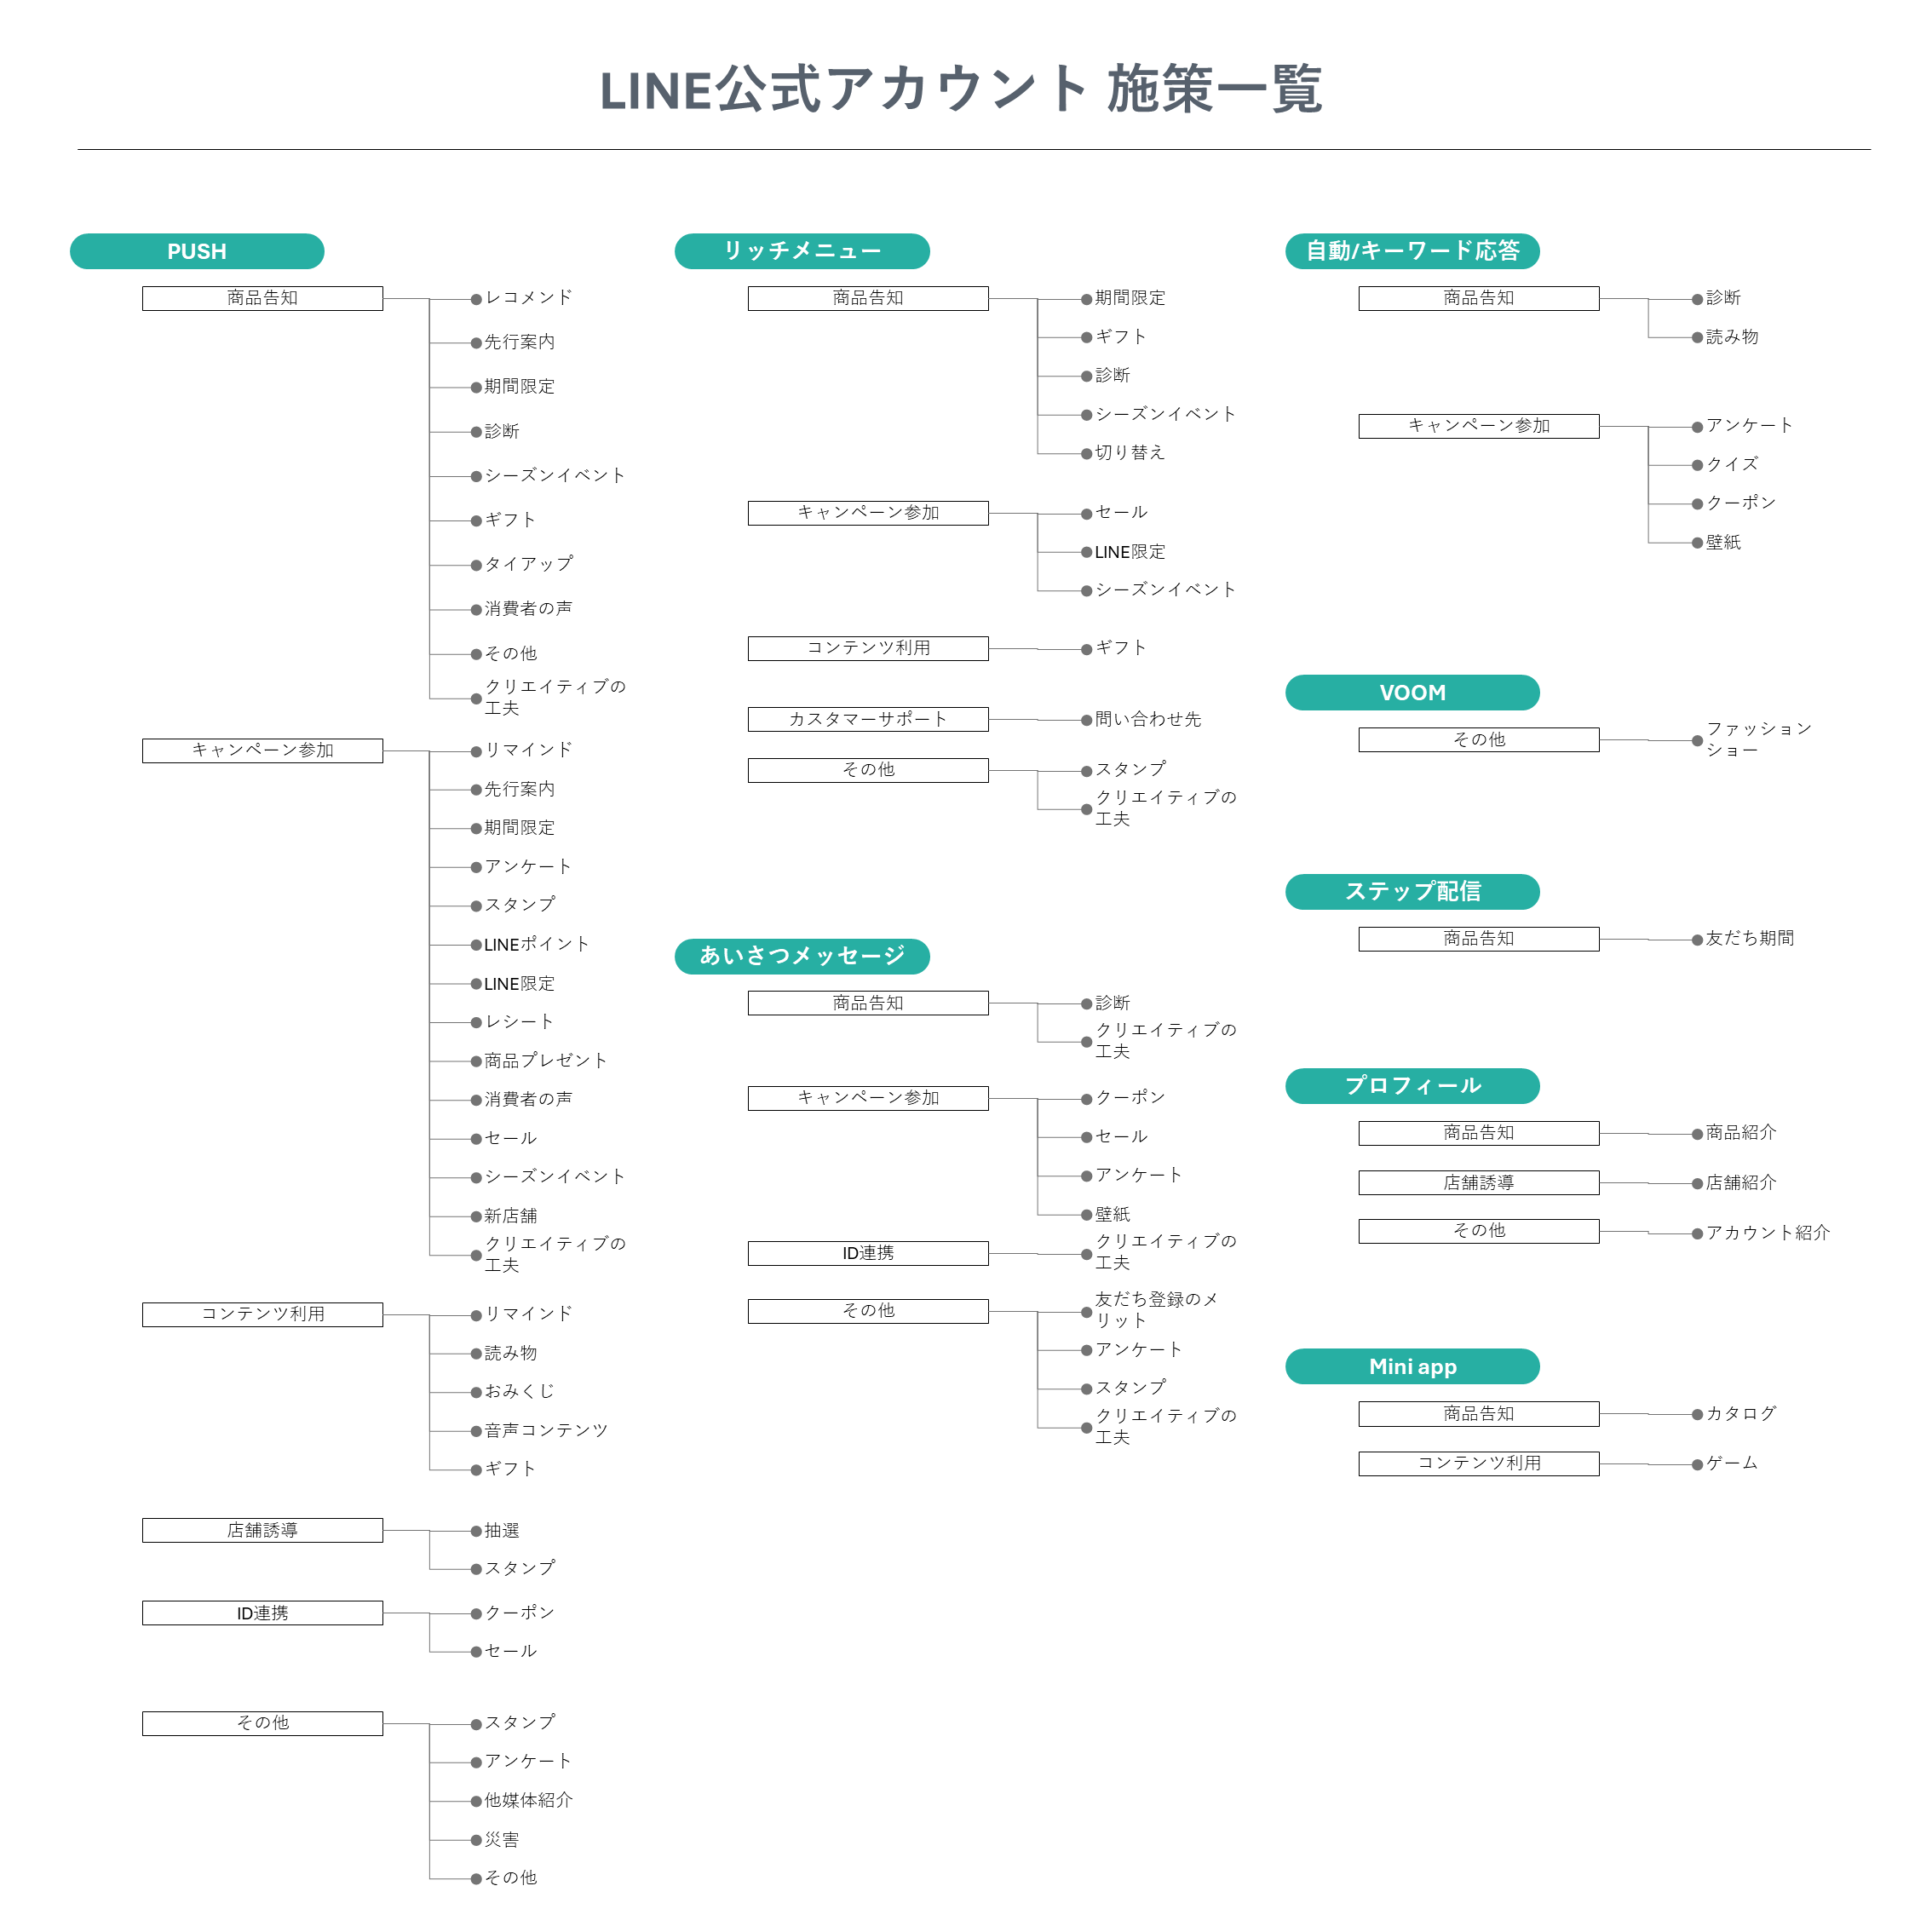Click the ステップ配信 header pill
This screenshot has height=1932, width=1932.
click(1412, 891)
